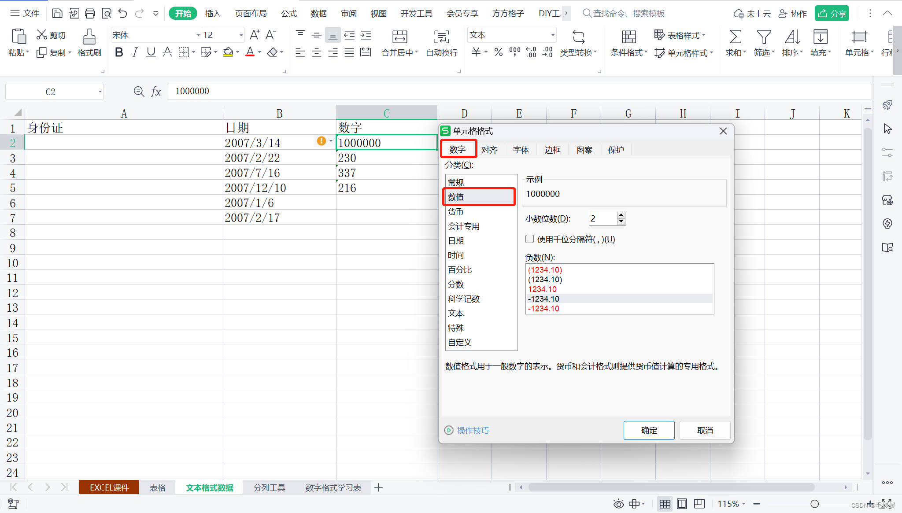
Task: Click the AutoSum (求和) sigma icon
Action: tap(735, 37)
